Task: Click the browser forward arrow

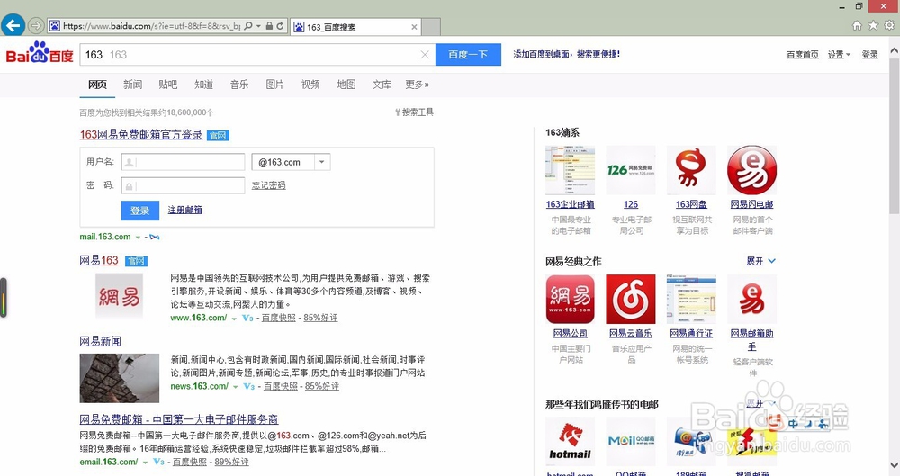Action: point(36,26)
